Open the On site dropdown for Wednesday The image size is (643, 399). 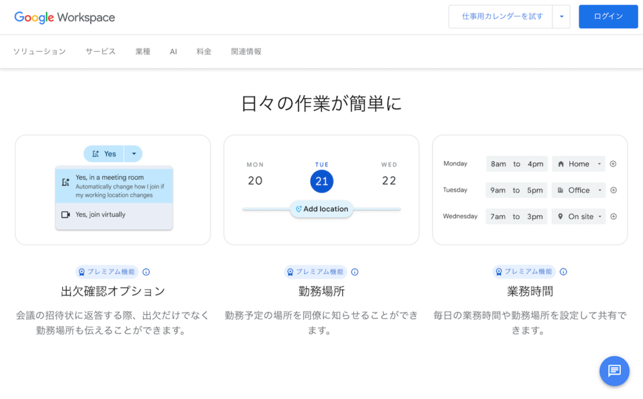[578, 216]
